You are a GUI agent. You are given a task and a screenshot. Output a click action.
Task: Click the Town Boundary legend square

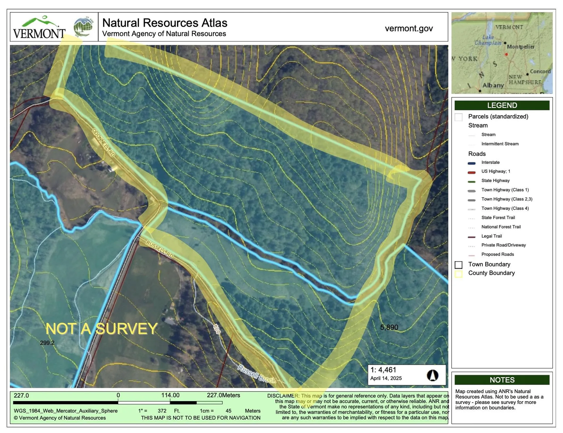point(458,265)
